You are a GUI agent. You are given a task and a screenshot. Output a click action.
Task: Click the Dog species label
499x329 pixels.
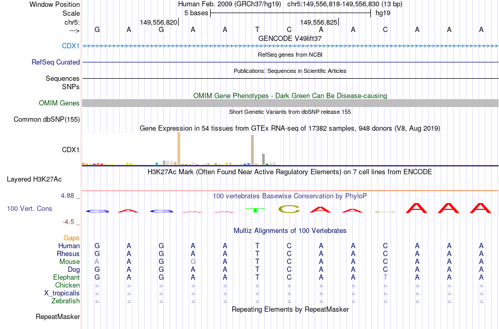coord(74,269)
